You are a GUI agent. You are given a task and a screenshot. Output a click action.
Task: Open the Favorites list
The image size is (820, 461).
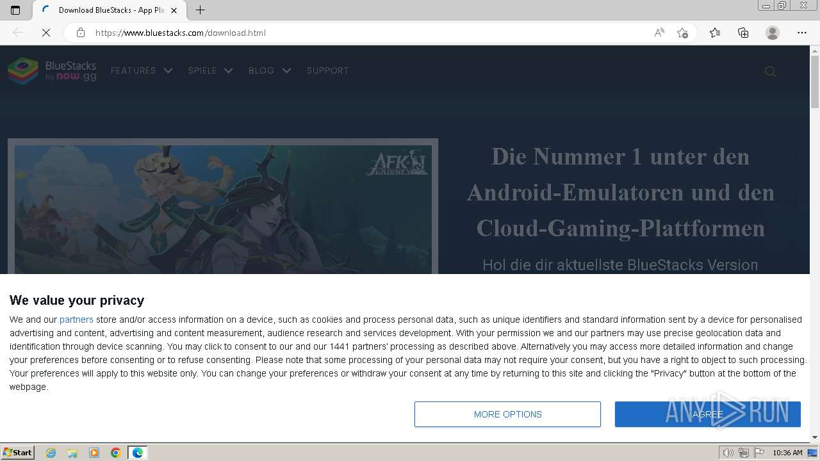coord(715,33)
